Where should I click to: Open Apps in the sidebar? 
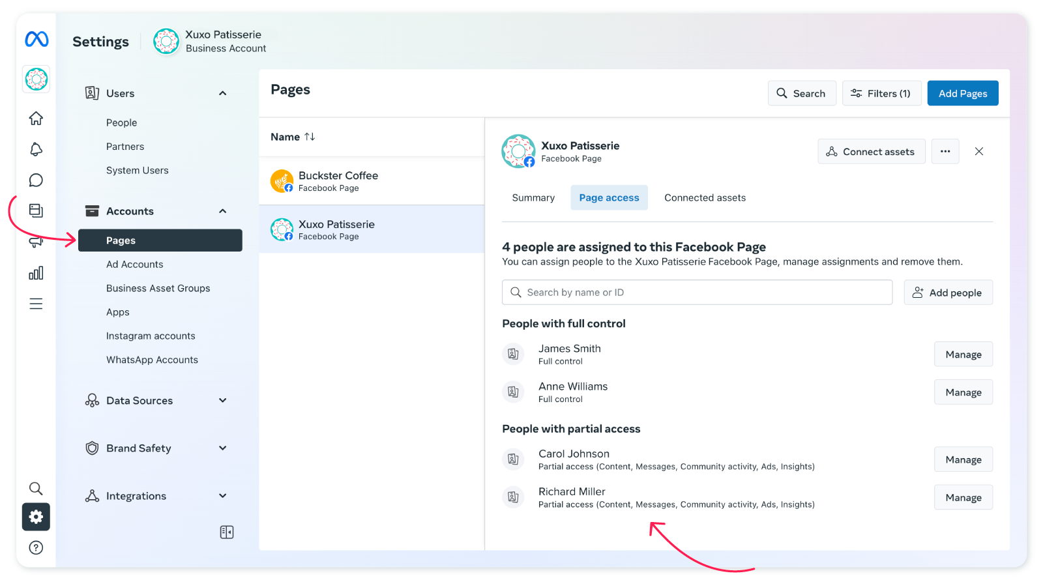tap(118, 312)
